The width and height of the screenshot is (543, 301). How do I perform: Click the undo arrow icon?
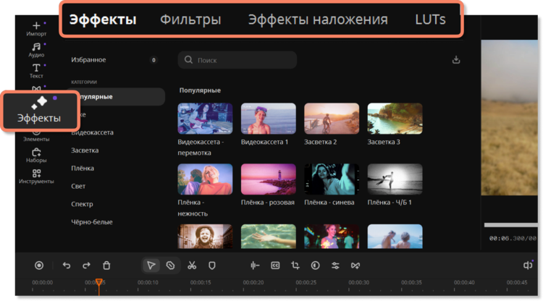[67, 266]
